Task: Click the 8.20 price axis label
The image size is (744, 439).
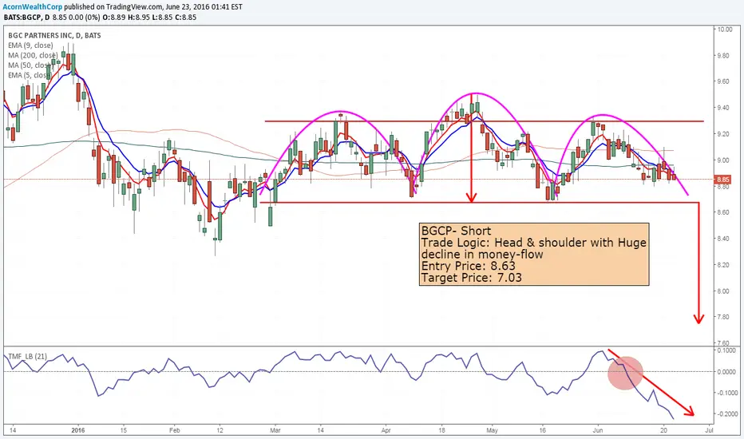Action: click(x=724, y=265)
